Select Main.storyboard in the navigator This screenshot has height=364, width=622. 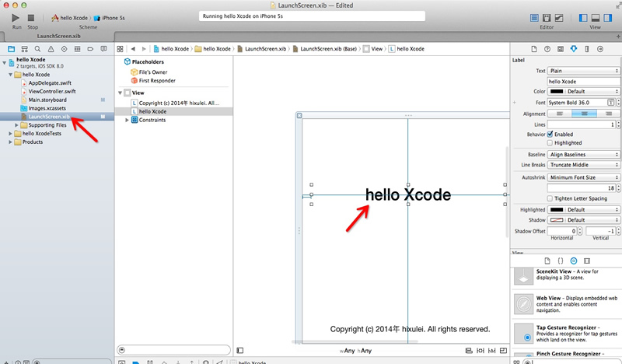tap(47, 100)
